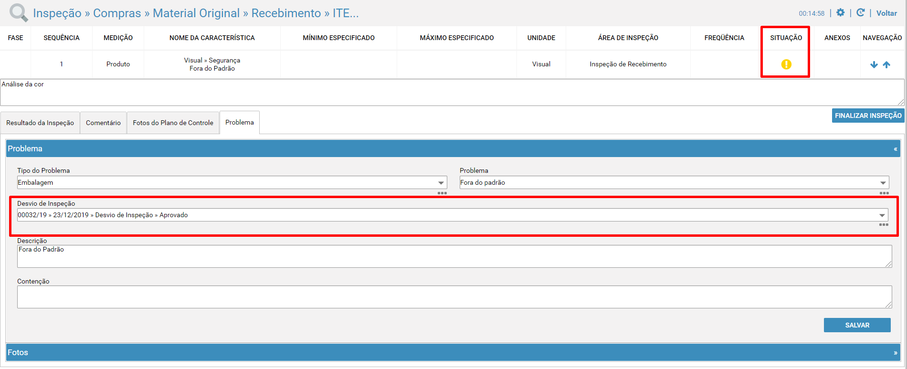Click the ellipsis under Desvio de Inspeção
Image resolution: width=907 pixels, height=369 pixels.
[884, 224]
